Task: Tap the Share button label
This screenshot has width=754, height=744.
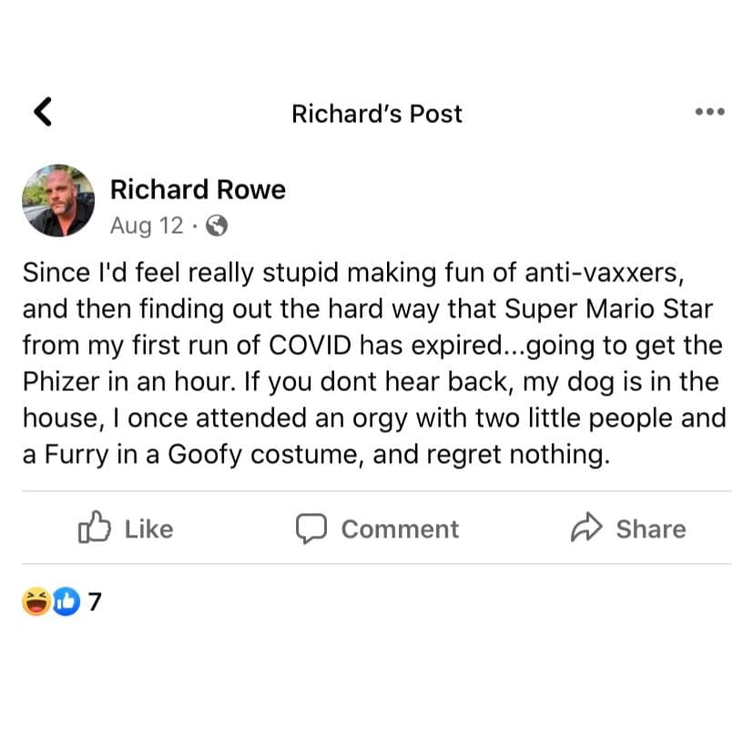Action: coord(650,529)
